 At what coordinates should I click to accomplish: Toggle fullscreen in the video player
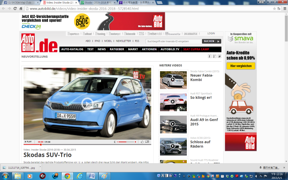click(x=147, y=142)
